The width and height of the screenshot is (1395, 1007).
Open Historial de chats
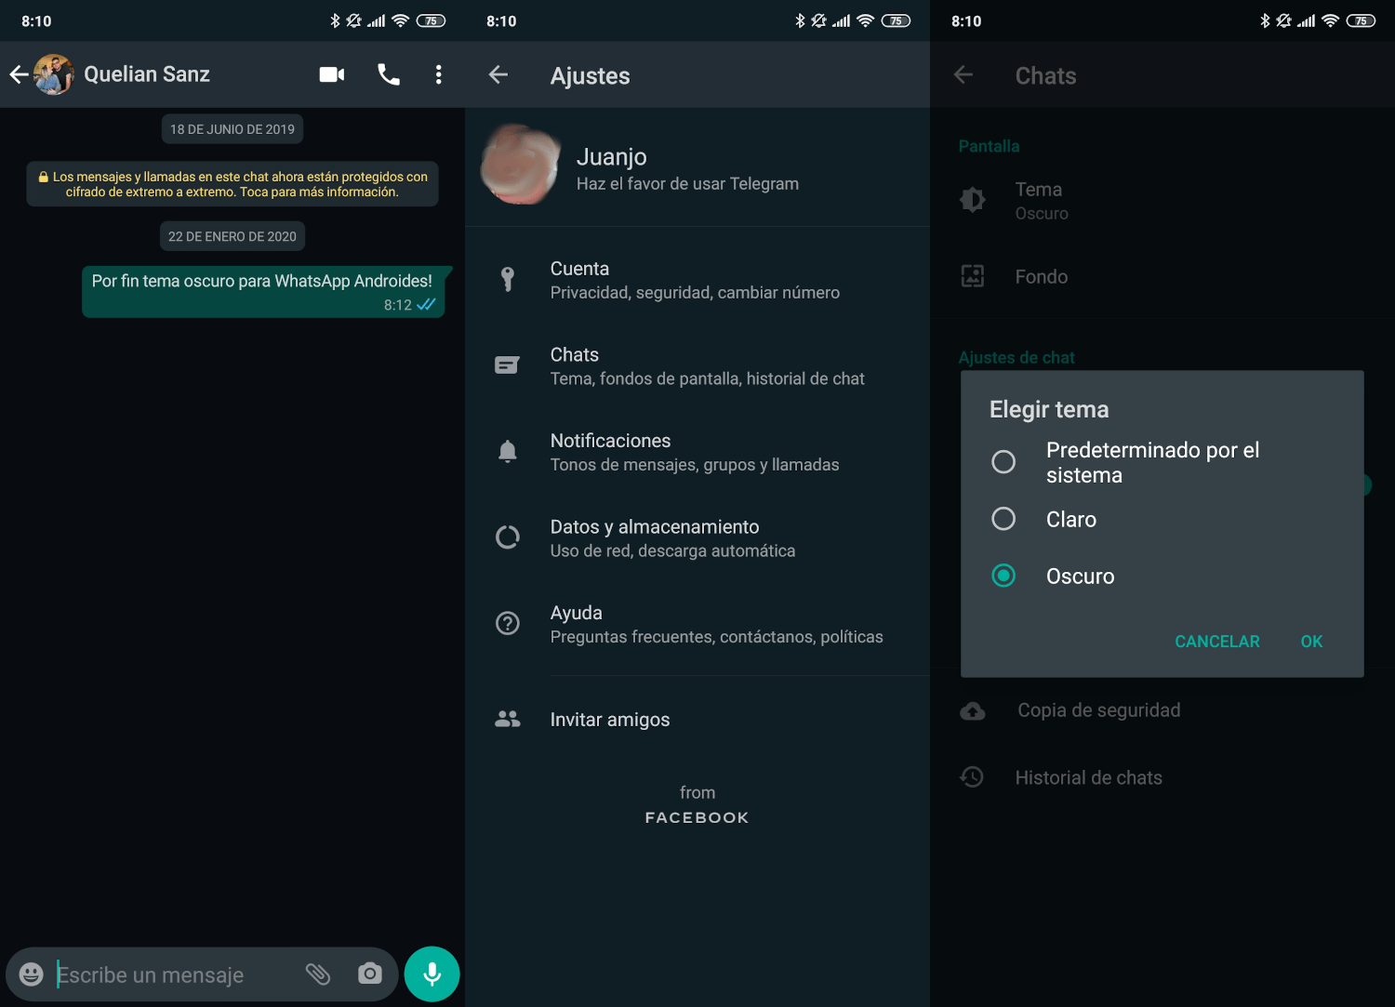point(1162,777)
